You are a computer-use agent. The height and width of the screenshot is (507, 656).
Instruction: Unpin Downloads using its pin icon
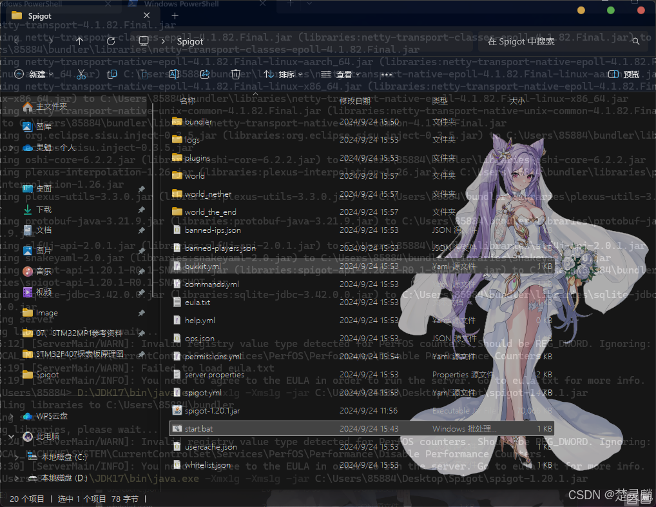click(142, 210)
